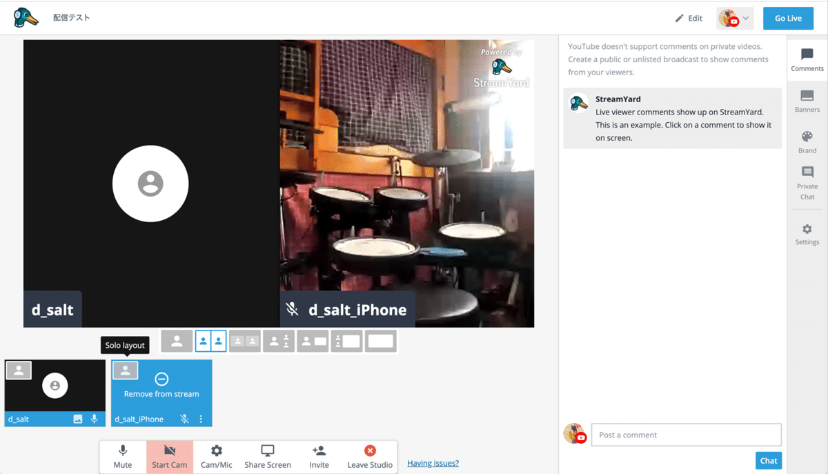Select the screen with side participants layout
The width and height of the screenshot is (828, 474).
[x=346, y=341]
